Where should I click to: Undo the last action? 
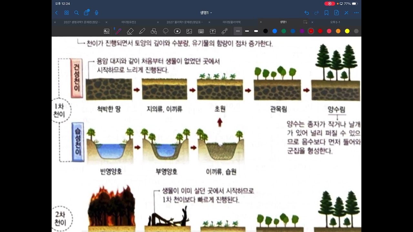[x=307, y=13]
